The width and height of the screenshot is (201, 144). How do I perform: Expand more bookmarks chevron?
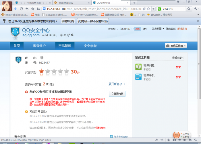coord(198,15)
